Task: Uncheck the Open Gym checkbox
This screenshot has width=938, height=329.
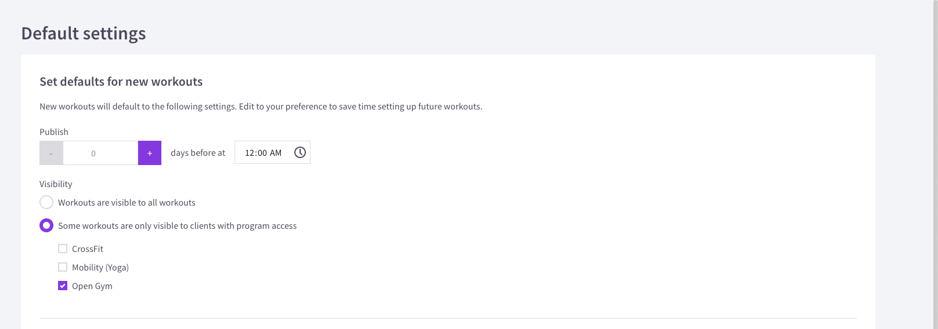Action: point(63,286)
